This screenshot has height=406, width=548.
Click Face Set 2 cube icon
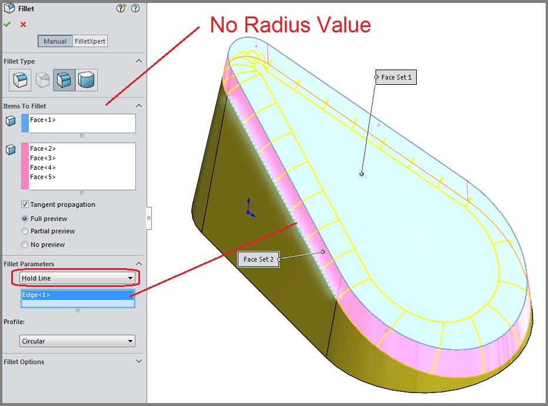click(11, 150)
